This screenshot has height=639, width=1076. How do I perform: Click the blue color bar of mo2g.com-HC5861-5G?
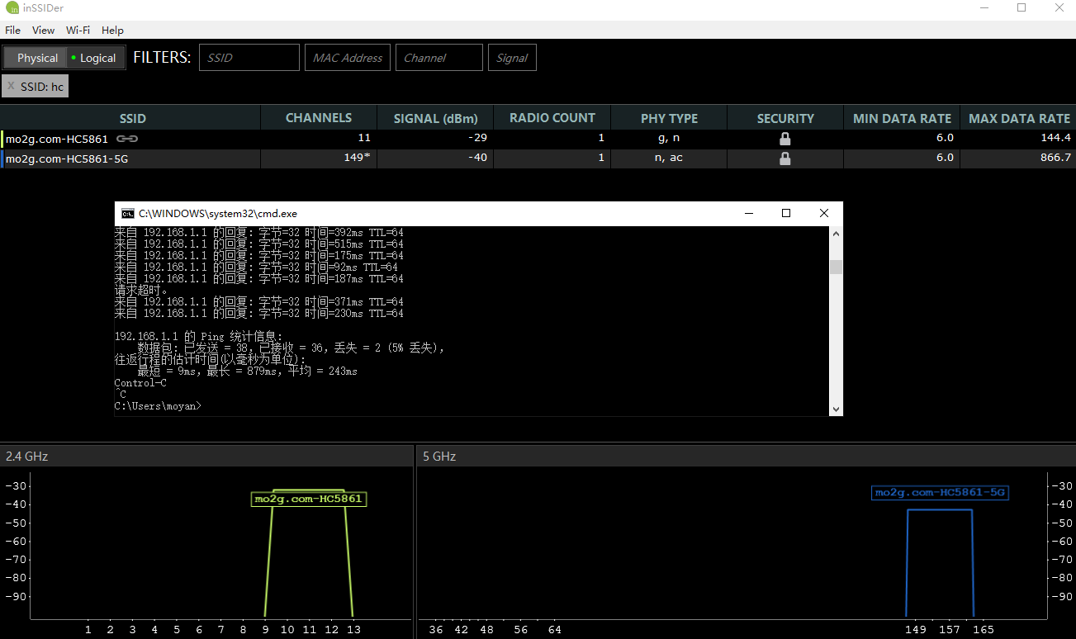click(x=2, y=159)
